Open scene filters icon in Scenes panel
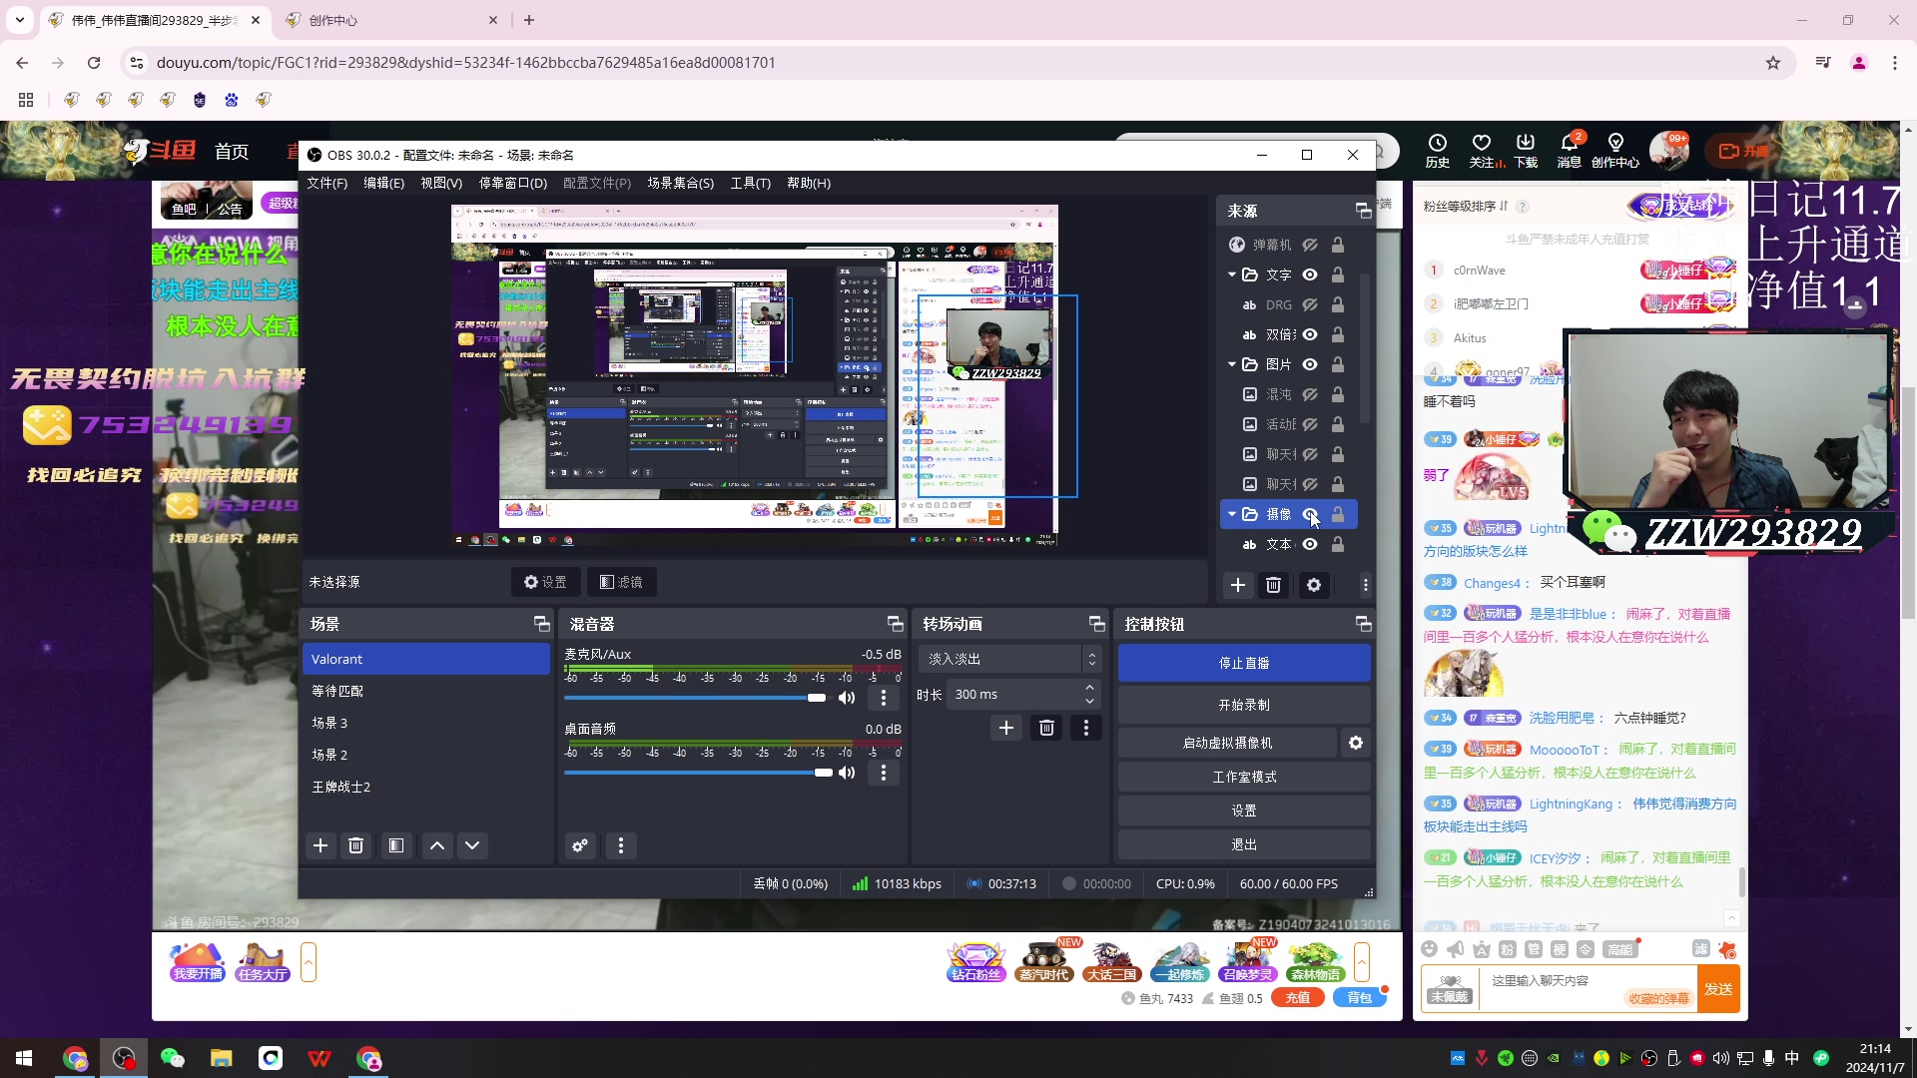Image resolution: width=1917 pixels, height=1078 pixels. pos(396,845)
